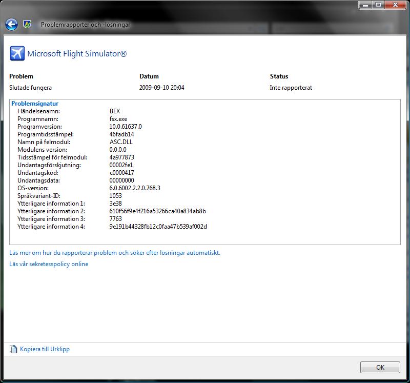Viewport: 410px width, 383px height.
Task: Click the Språkvariant-ID label
Action: pos(39,196)
